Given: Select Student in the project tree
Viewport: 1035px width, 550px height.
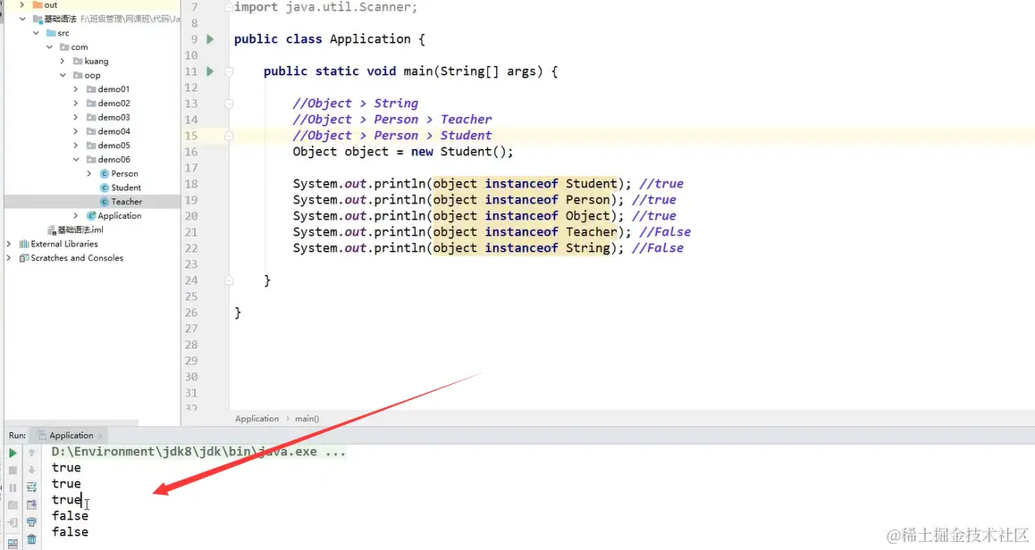Looking at the screenshot, I should pos(125,188).
